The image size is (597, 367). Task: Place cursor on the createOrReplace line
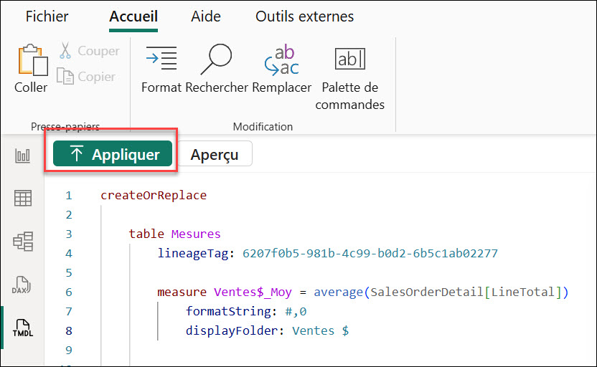[154, 195]
